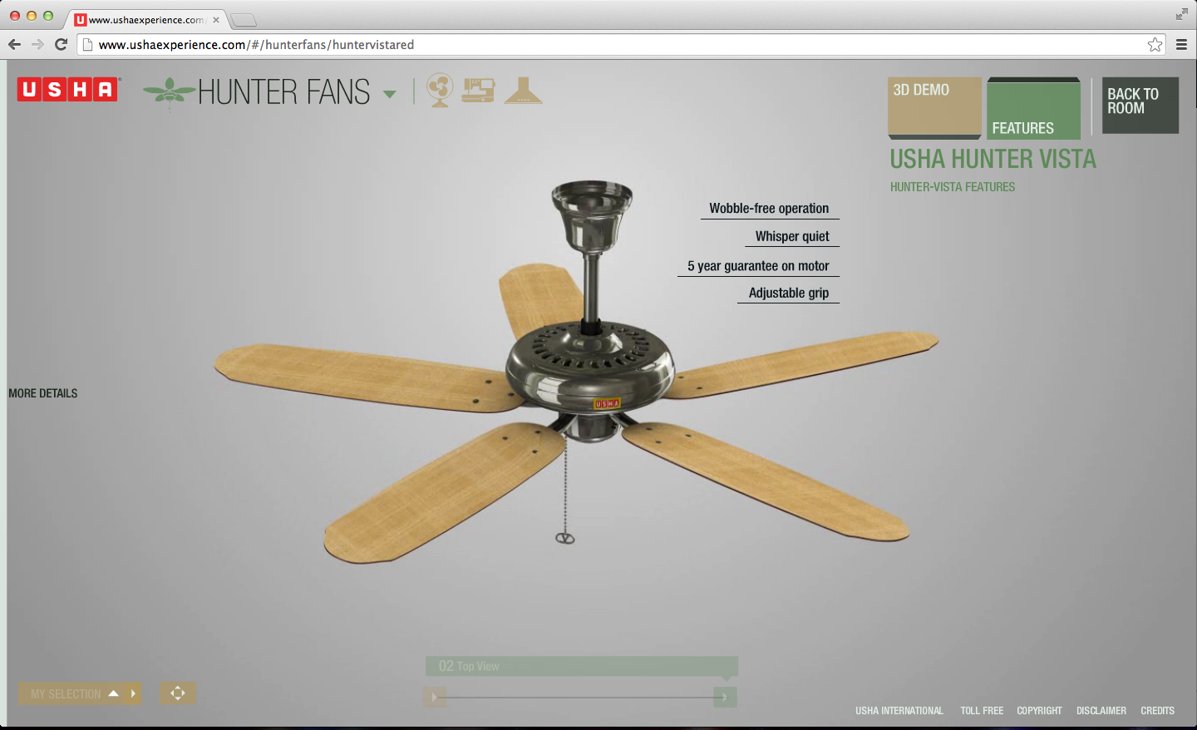Click the view slider left play handle
The height and width of the screenshot is (730, 1197).
[x=434, y=698]
